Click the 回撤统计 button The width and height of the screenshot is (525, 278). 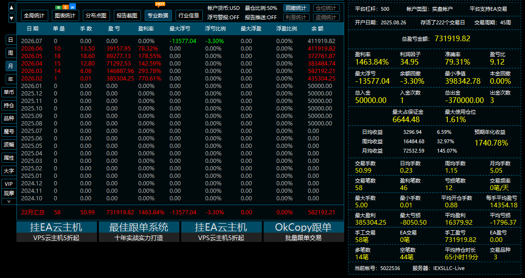coord(296,8)
